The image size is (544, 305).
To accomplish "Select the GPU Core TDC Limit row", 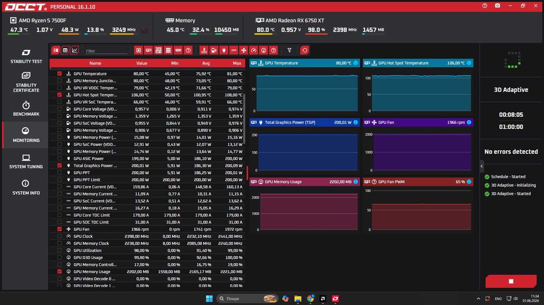I will tap(147, 215).
